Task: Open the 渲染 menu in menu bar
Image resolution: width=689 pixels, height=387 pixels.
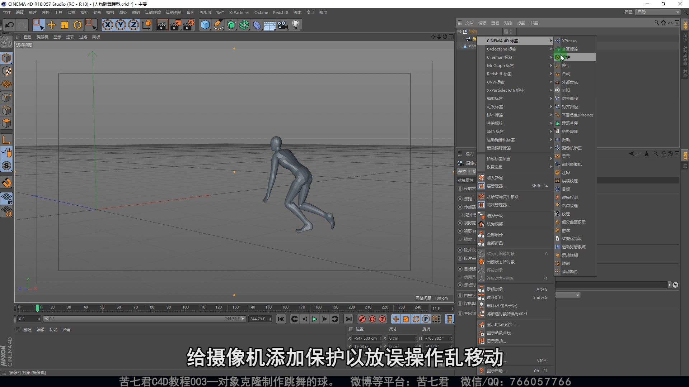Action: (x=123, y=13)
